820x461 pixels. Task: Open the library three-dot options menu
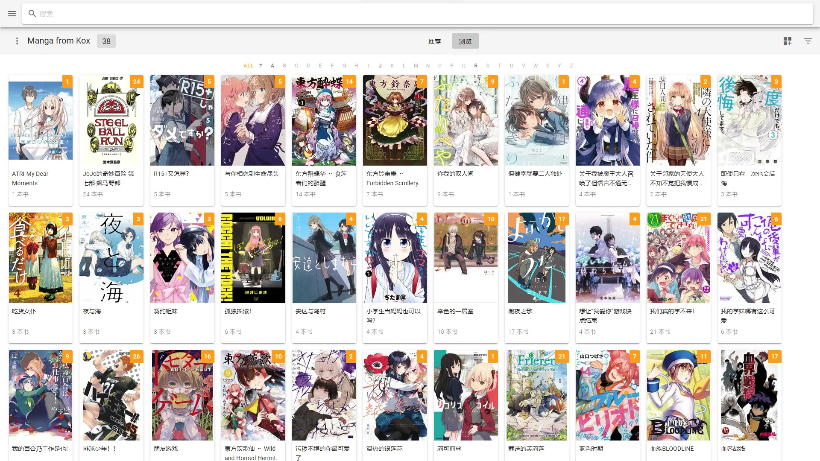pyautogui.click(x=17, y=41)
